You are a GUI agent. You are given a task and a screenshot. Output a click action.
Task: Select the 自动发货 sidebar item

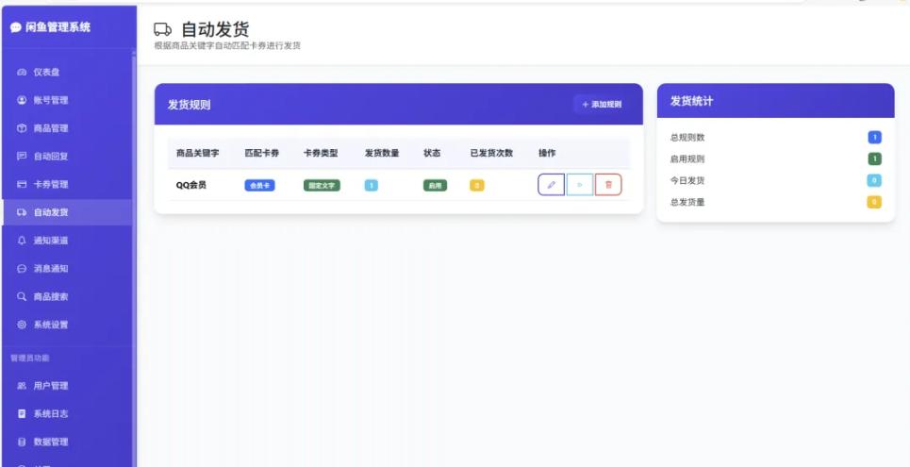[x=67, y=212]
